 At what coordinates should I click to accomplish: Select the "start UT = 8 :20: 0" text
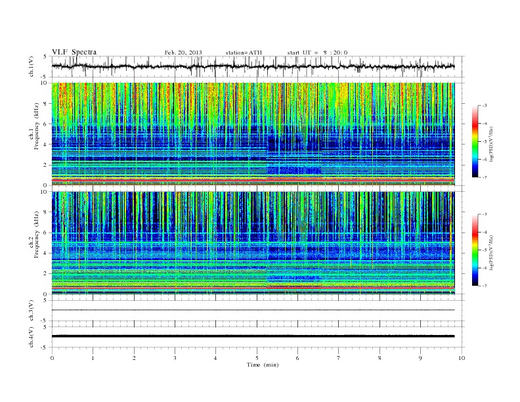pos(317,53)
